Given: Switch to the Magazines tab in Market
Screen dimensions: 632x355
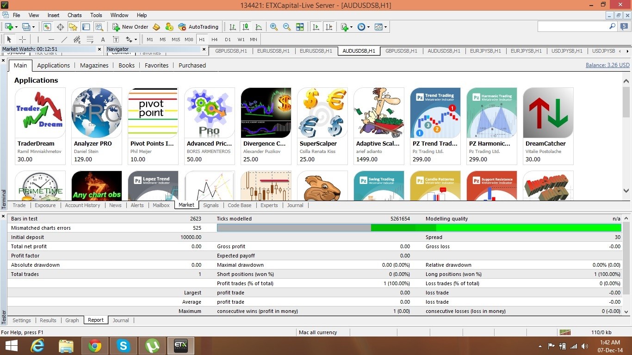Looking at the screenshot, I should tap(94, 65).
